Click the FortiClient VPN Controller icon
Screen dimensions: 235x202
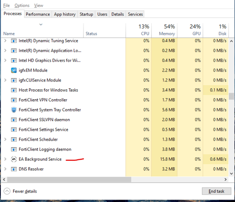coord(14,100)
